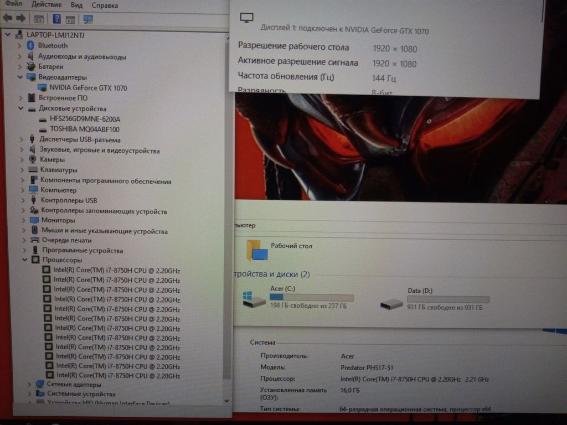Open the Вид menu
Viewport: 567px width, 425px height.
pos(76,5)
